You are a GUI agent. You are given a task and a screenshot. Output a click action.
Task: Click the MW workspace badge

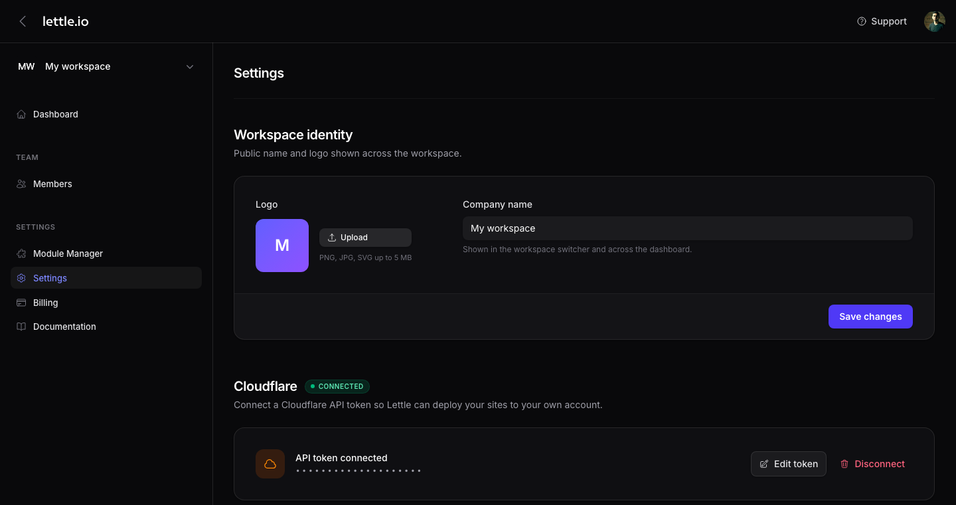(27, 66)
